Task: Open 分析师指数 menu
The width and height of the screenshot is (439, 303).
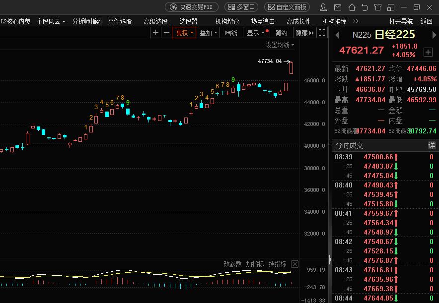Action: [87, 21]
